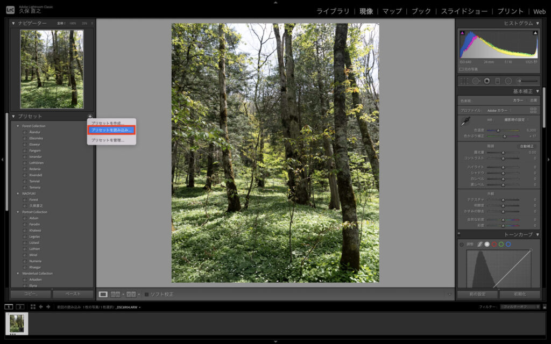Collapse the NAOYUKI preset group
This screenshot has width=551, height=344.
(x=18, y=193)
